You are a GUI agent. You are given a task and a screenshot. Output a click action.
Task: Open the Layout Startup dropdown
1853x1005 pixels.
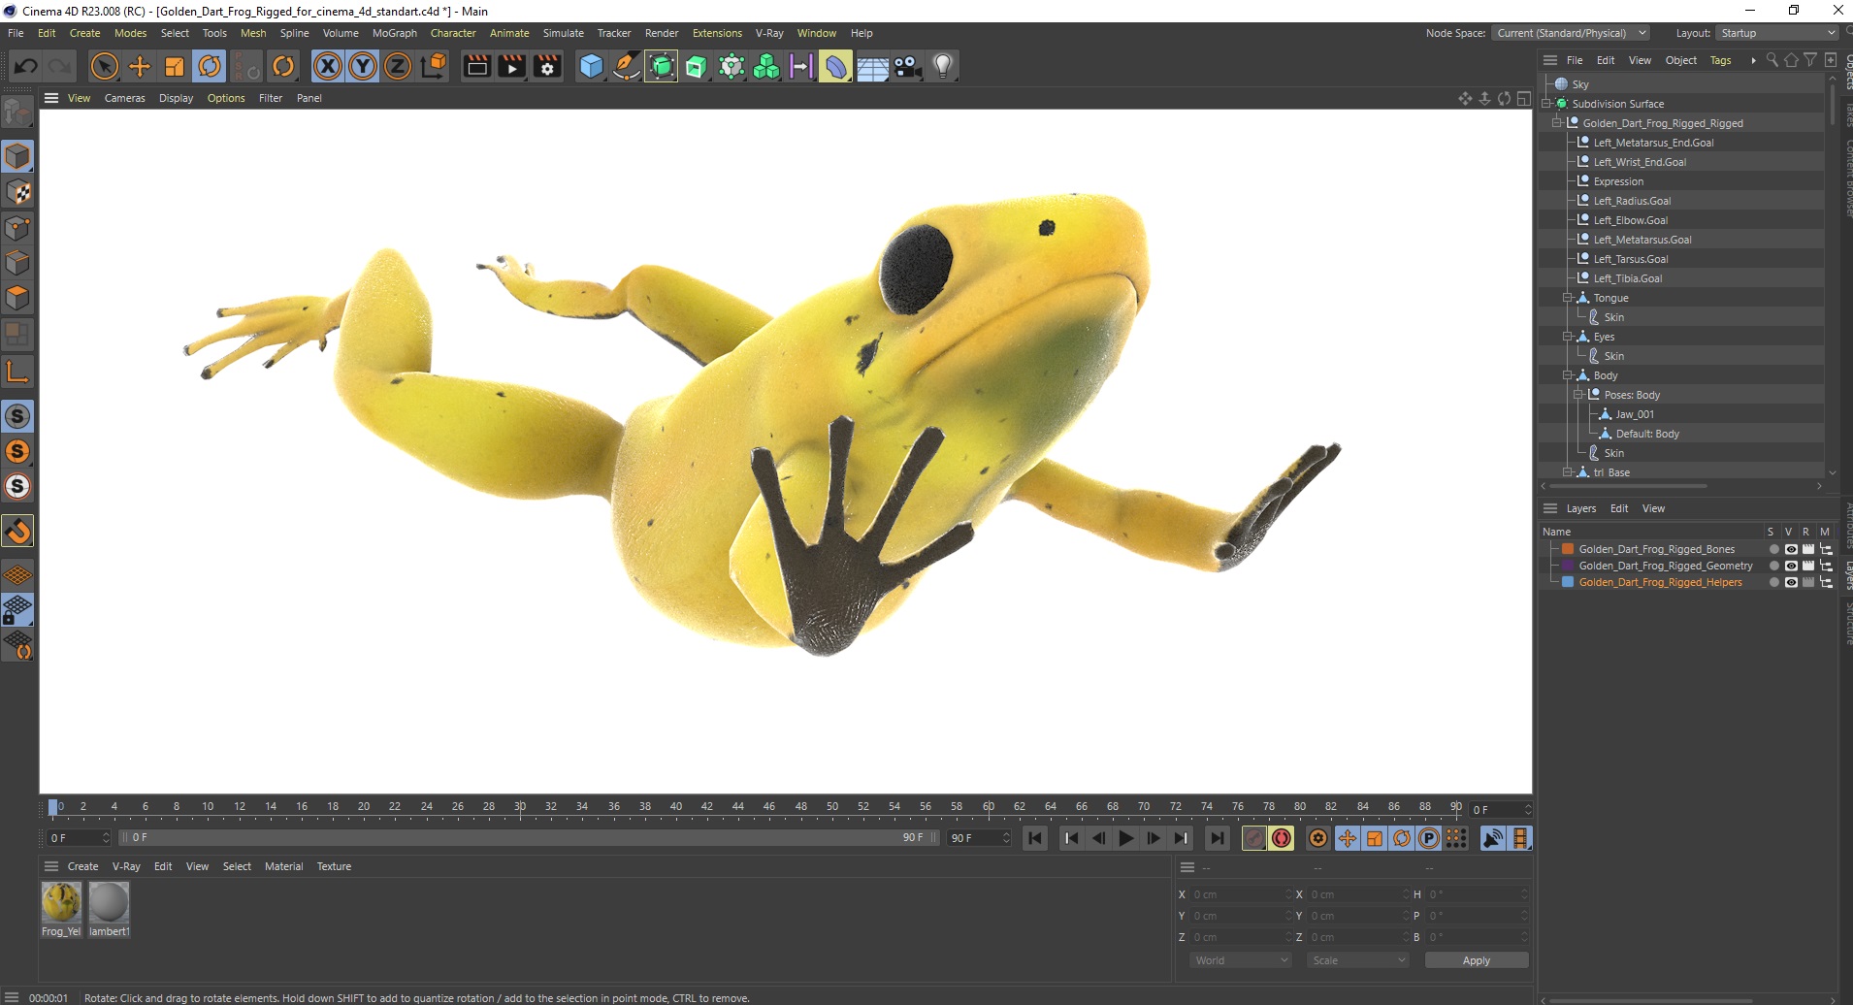point(1777,33)
